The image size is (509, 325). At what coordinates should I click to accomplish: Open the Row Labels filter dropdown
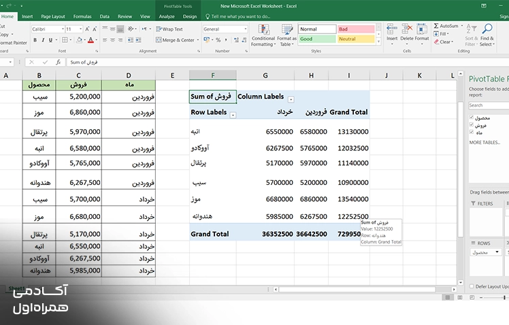[x=233, y=115]
